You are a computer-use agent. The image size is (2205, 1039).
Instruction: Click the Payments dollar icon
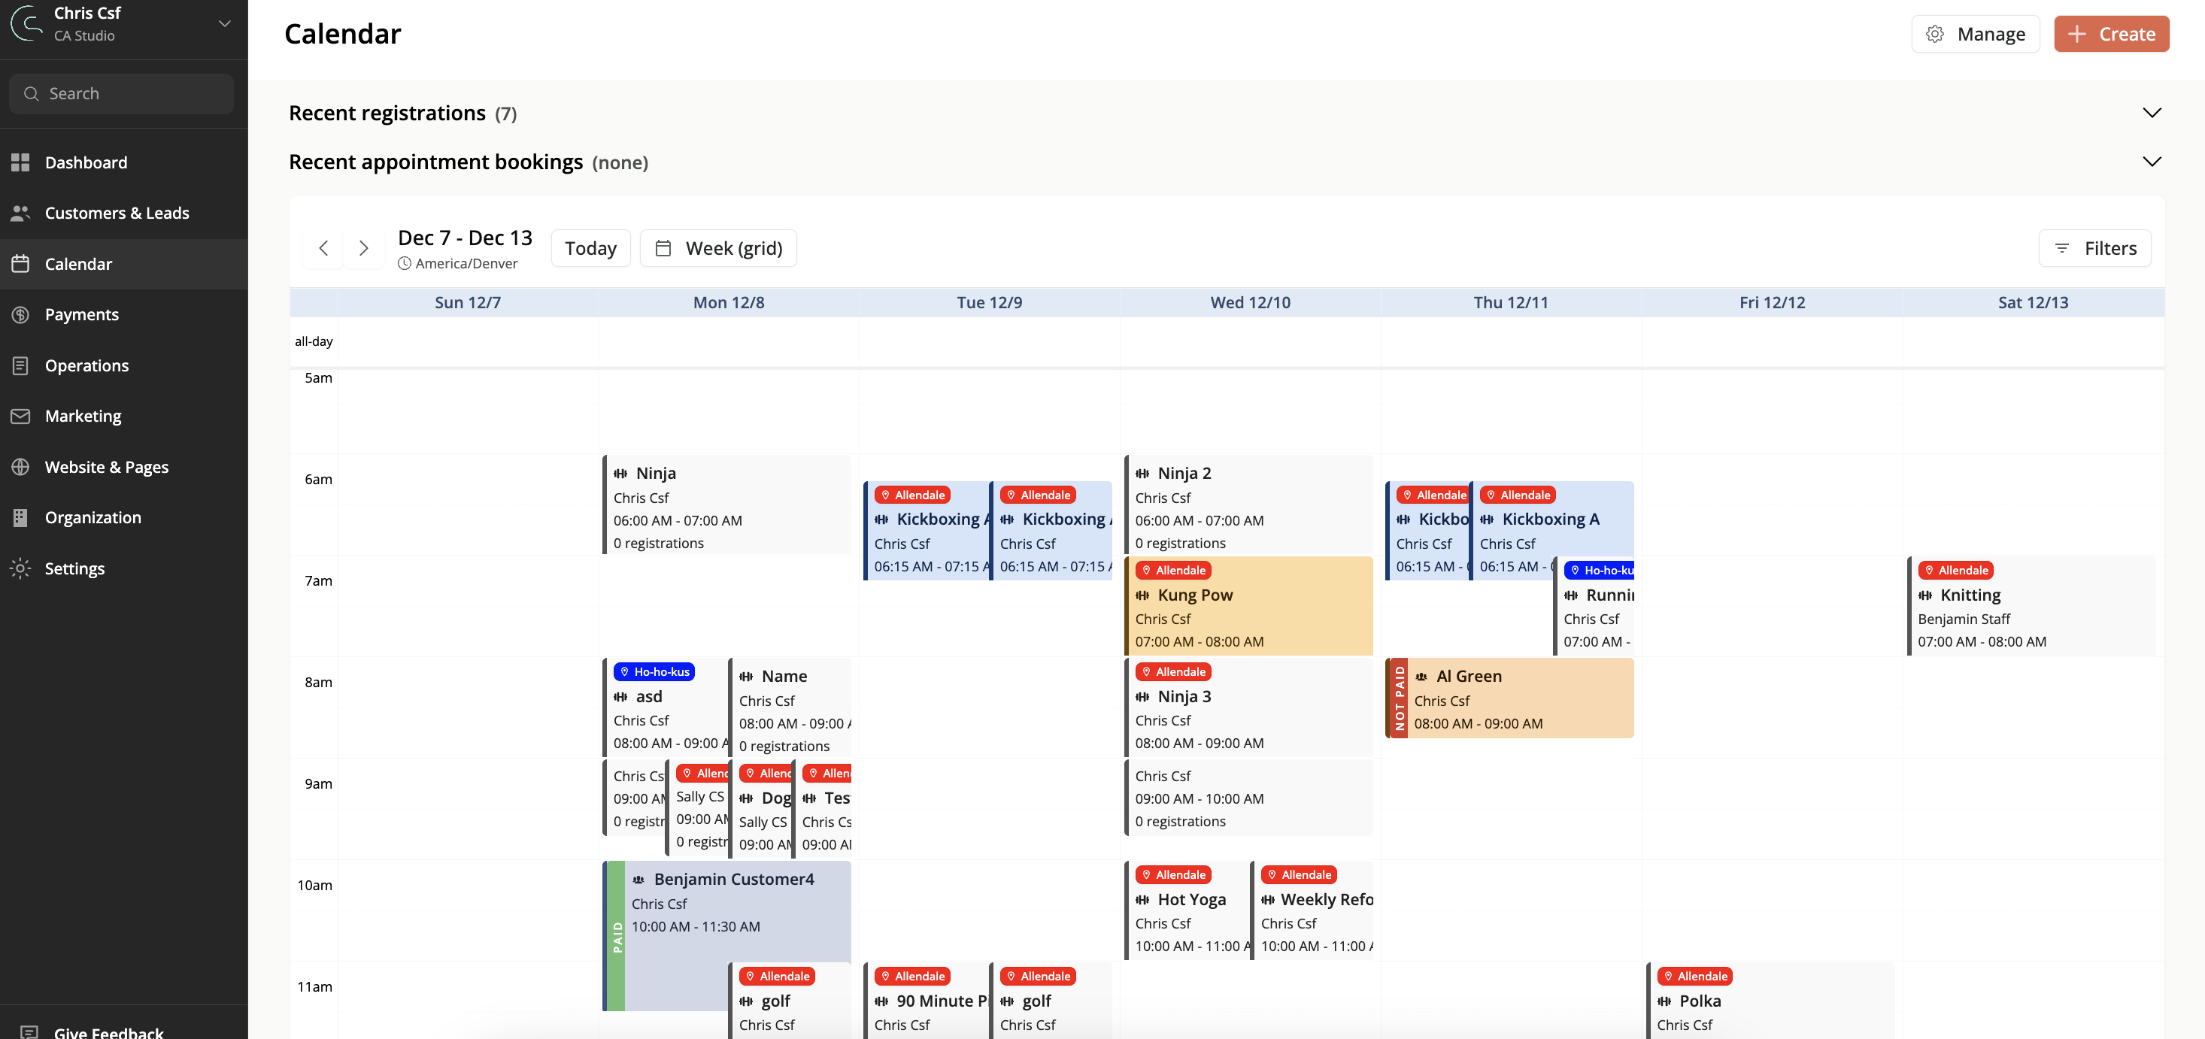20,314
